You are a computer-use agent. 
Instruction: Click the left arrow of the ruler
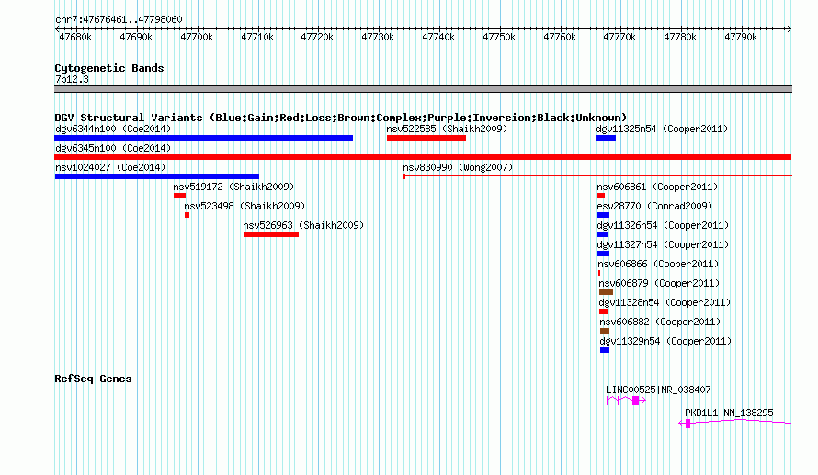[x=56, y=28]
